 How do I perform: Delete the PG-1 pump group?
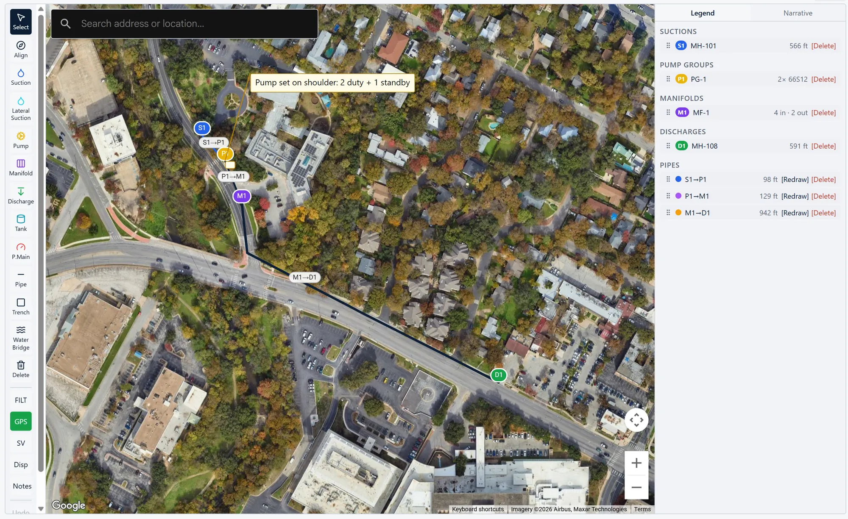point(823,79)
